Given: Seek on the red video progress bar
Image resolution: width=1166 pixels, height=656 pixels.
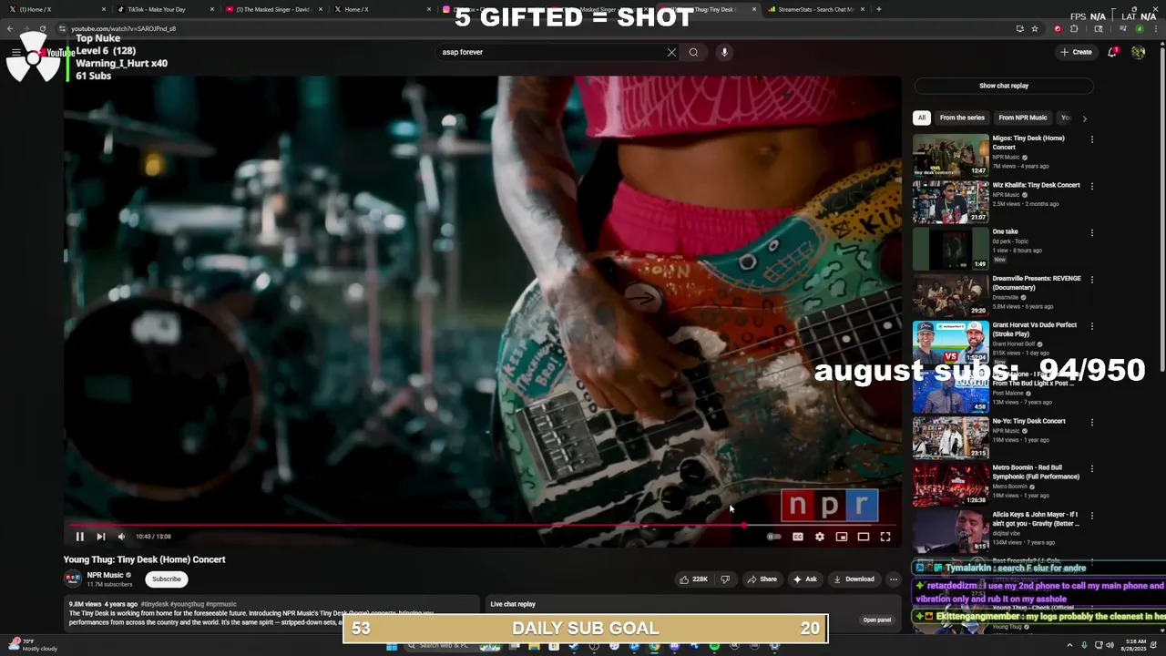Looking at the screenshot, I should tap(481, 525).
